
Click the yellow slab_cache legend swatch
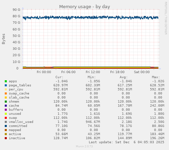(x=6, y=98)
